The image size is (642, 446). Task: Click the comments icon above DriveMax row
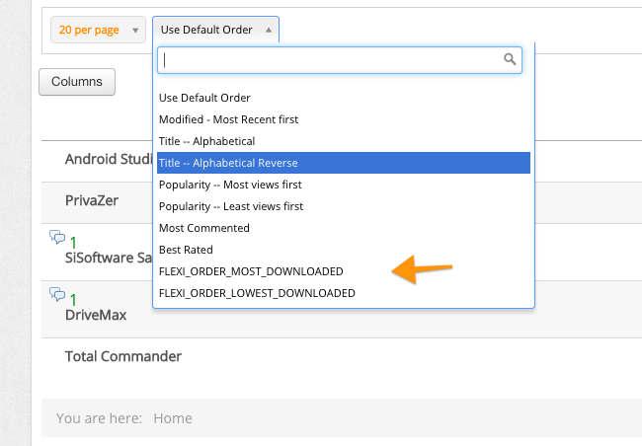[57, 294]
